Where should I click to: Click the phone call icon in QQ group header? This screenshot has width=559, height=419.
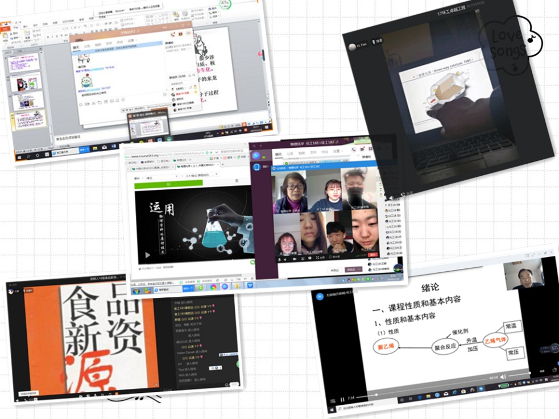point(354,150)
